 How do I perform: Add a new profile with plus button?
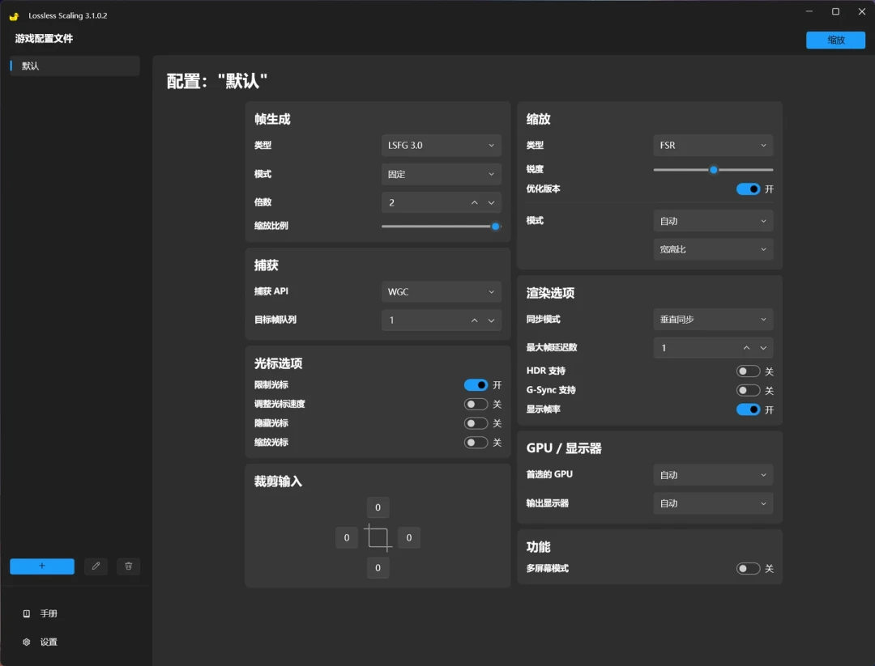[x=42, y=566]
